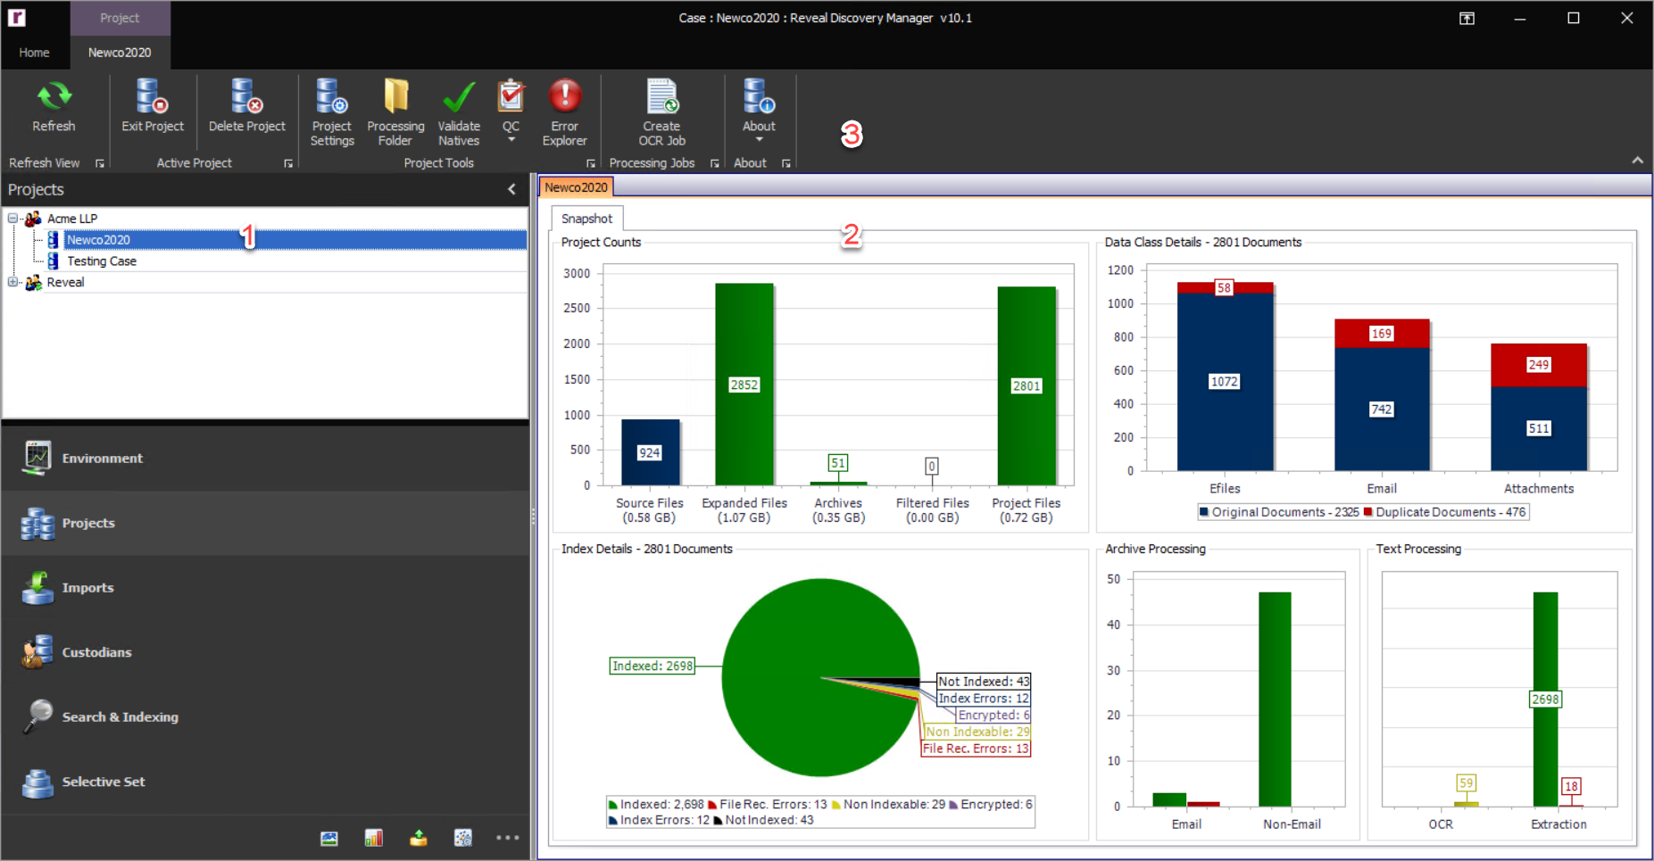
Task: Open the Search & Indexing section
Action: (265, 717)
